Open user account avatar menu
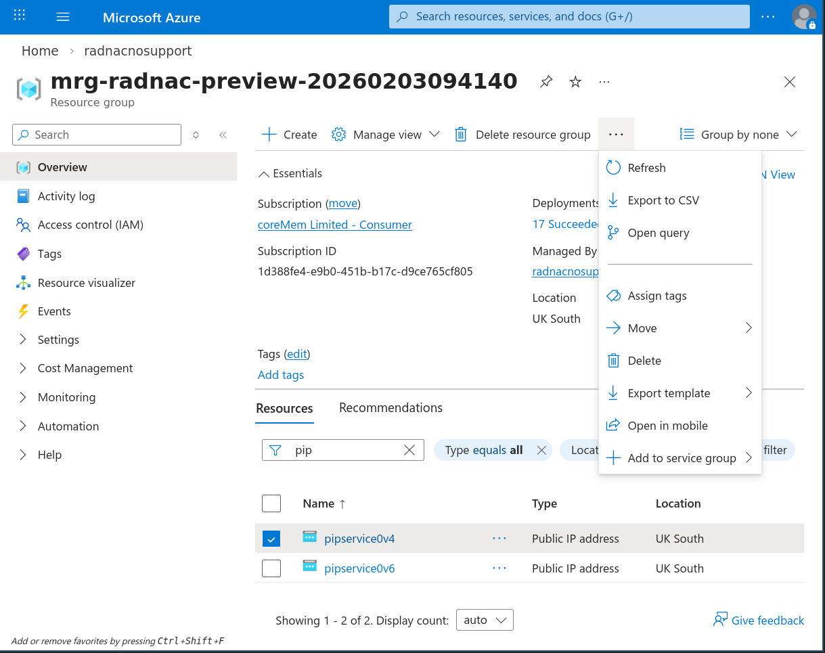 [x=804, y=17]
